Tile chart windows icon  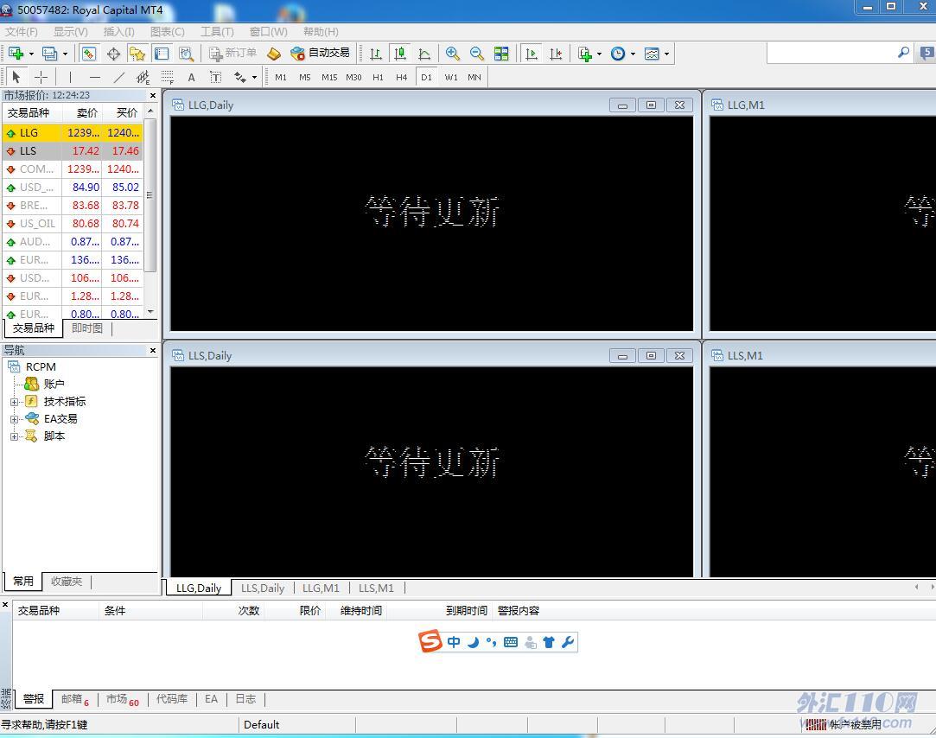click(501, 54)
